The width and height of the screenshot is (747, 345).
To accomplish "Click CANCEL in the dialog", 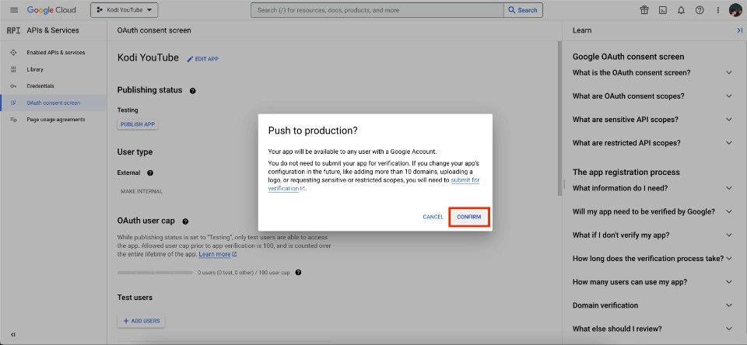I will tap(433, 217).
